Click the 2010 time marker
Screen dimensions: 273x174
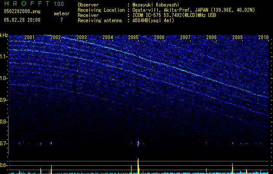point(263,37)
